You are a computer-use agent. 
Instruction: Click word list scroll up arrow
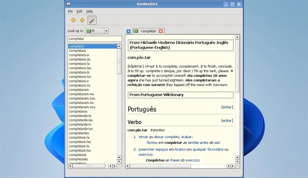coord(119,46)
